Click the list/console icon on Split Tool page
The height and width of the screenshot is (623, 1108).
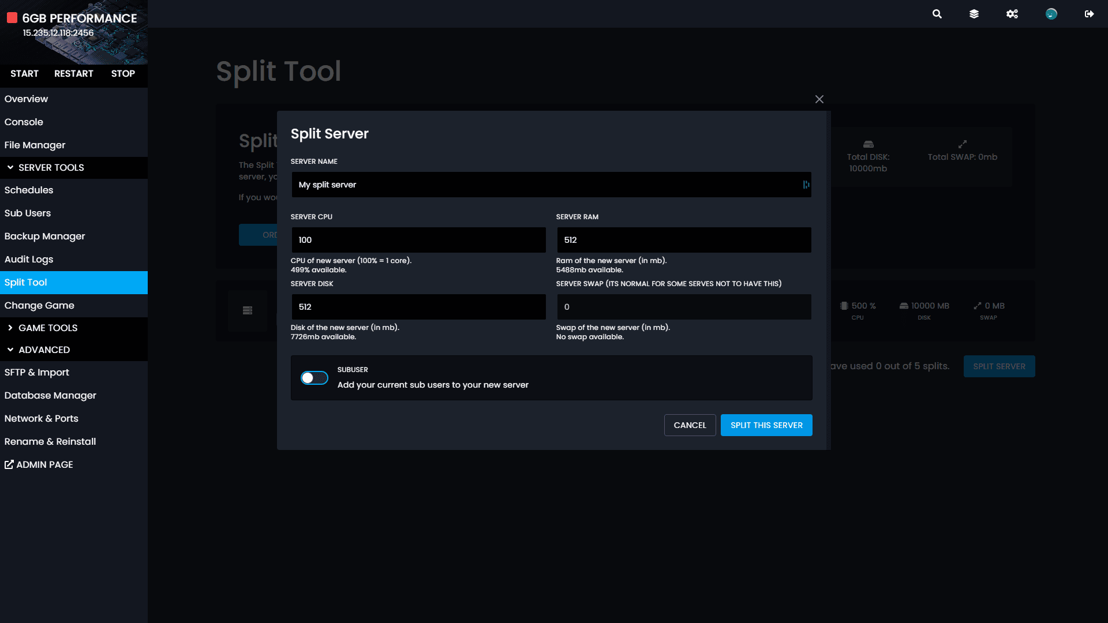pos(248,310)
